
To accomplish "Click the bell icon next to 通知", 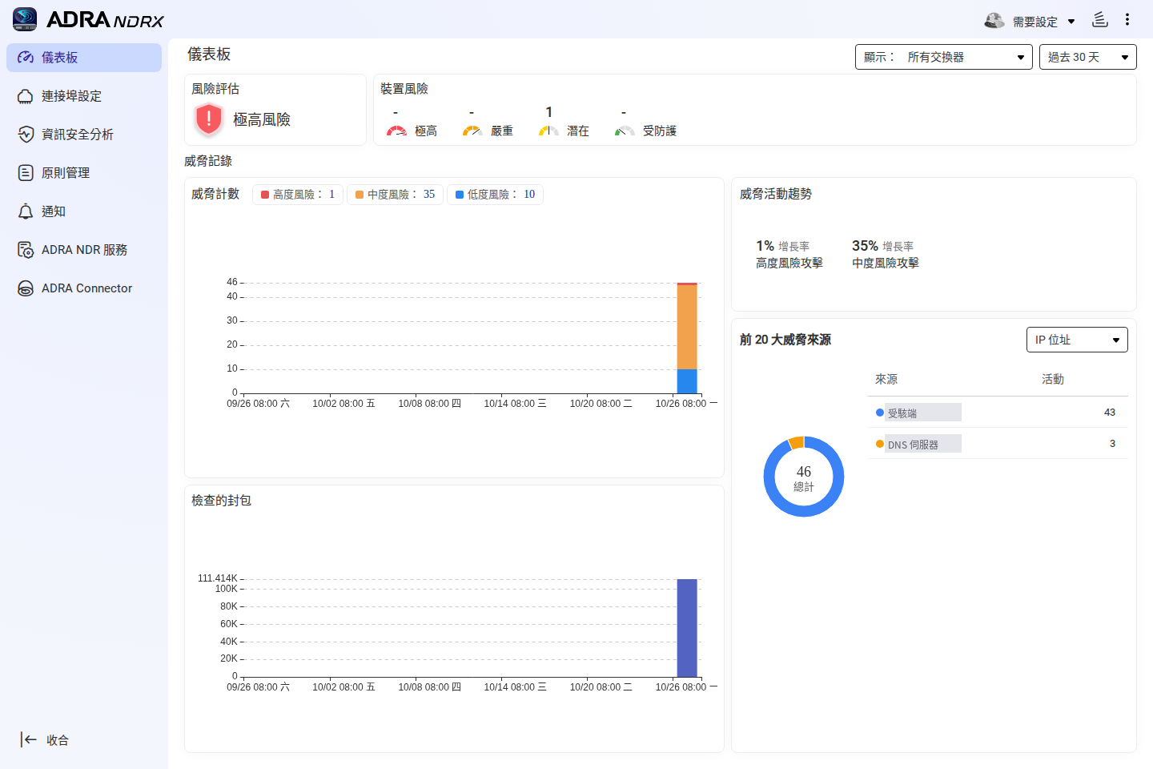I will coord(26,211).
